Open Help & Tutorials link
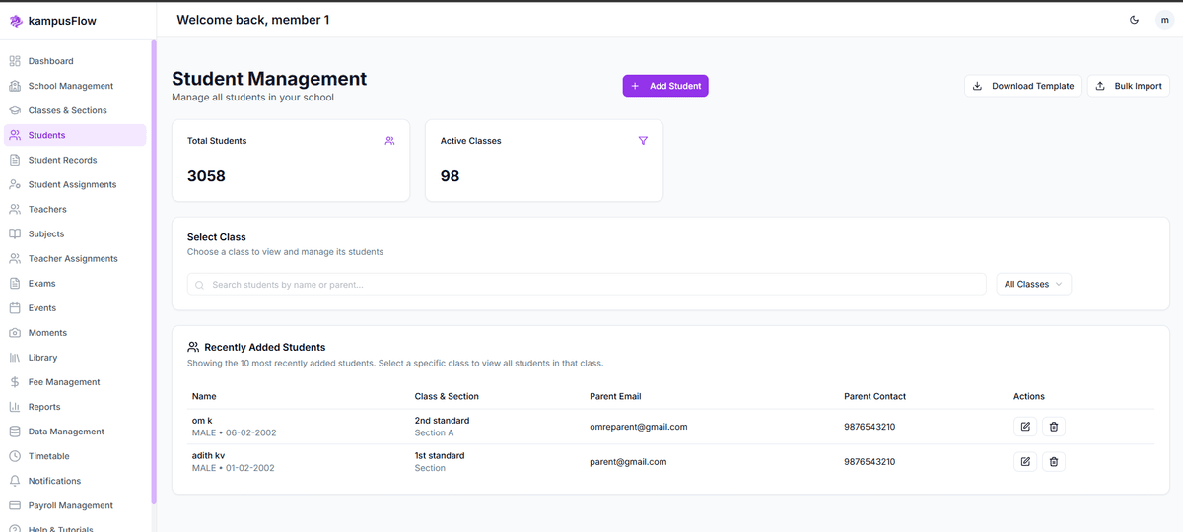Viewport: 1183px width, 532px height. pyautogui.click(x=75, y=528)
